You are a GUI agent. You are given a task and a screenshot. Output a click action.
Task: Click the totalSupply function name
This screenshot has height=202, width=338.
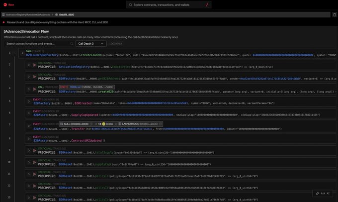click(104, 152)
